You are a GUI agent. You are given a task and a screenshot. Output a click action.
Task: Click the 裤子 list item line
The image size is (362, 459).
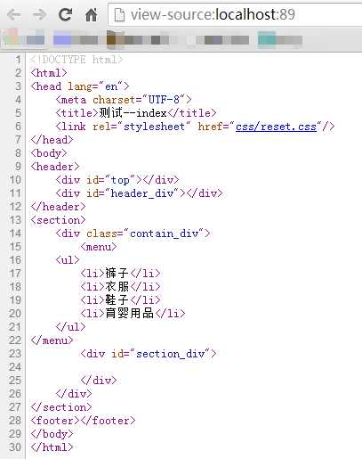[x=120, y=273]
